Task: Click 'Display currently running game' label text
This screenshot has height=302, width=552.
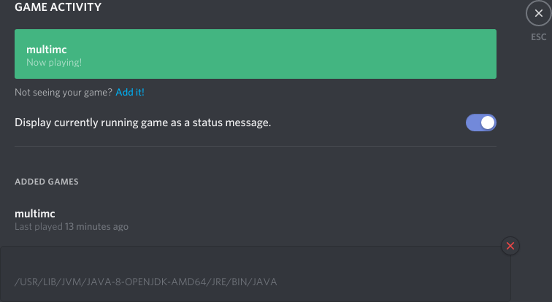Action: pos(142,123)
